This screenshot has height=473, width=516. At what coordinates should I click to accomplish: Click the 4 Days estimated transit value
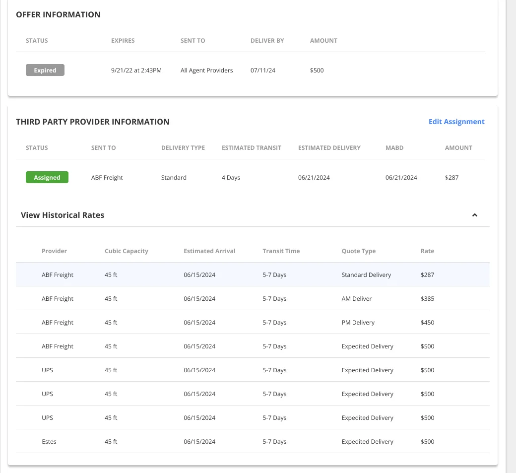pos(231,178)
